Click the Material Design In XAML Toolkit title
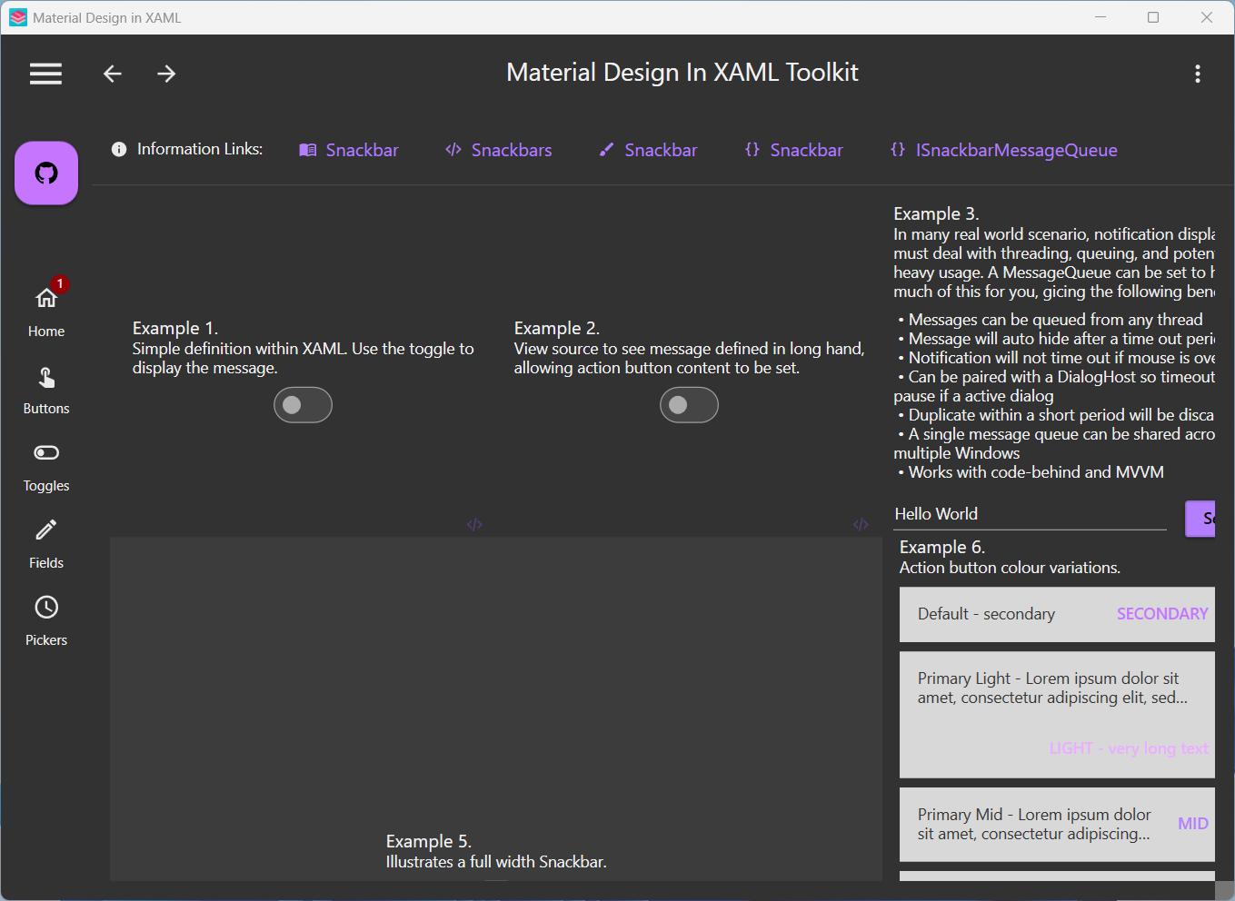The image size is (1235, 901). click(682, 73)
